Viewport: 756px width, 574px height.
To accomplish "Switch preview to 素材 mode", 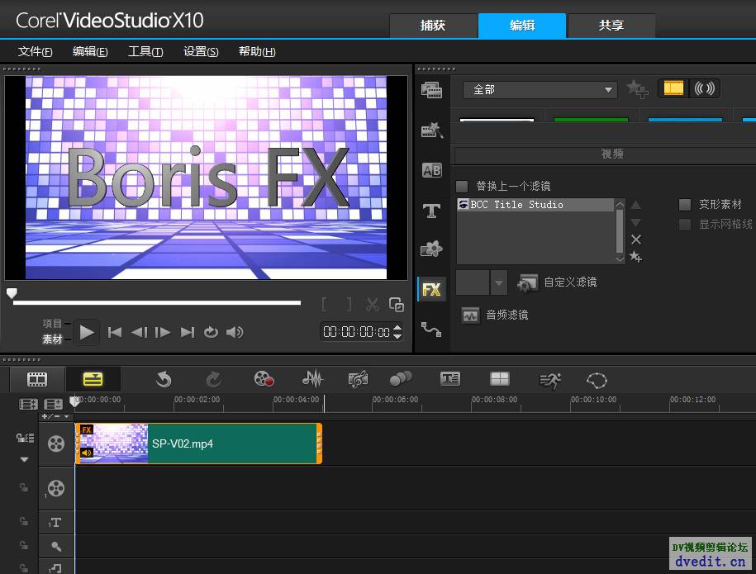I will pyautogui.click(x=52, y=339).
